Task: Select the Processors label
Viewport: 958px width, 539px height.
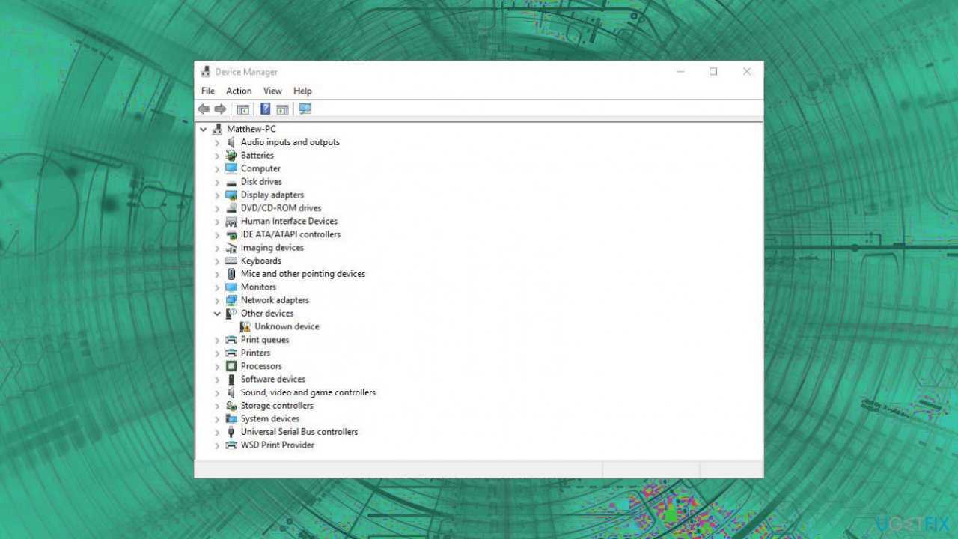Action: (261, 366)
